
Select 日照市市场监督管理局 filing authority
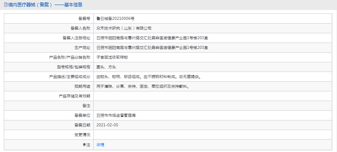tap(116, 115)
